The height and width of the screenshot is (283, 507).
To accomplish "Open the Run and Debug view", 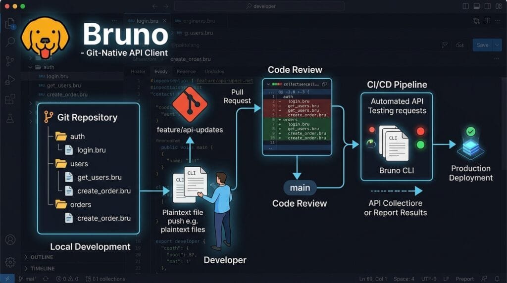I will click(x=10, y=80).
